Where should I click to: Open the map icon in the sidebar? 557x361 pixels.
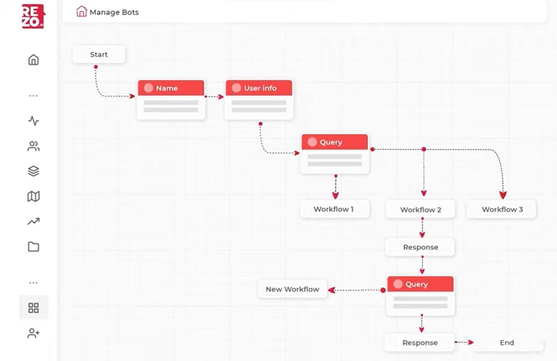point(33,197)
